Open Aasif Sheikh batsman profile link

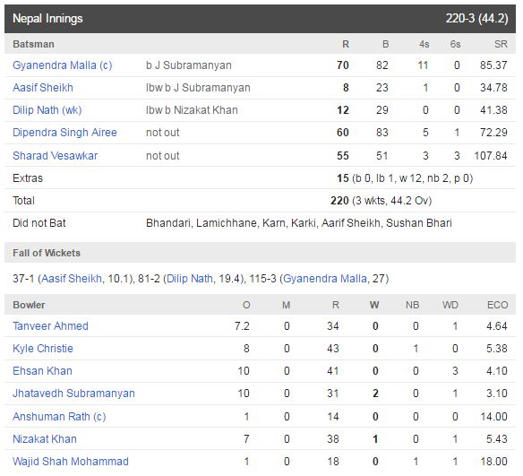coord(43,88)
